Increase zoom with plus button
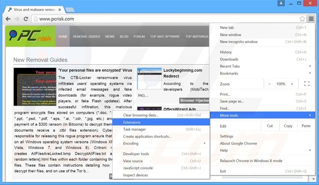The height and width of the screenshot is (185, 319). coord(292,84)
